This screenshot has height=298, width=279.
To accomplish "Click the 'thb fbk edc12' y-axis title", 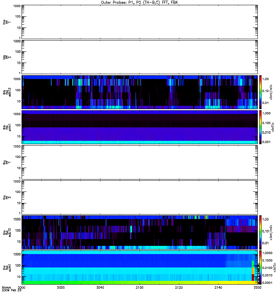I will pos(7,92).
